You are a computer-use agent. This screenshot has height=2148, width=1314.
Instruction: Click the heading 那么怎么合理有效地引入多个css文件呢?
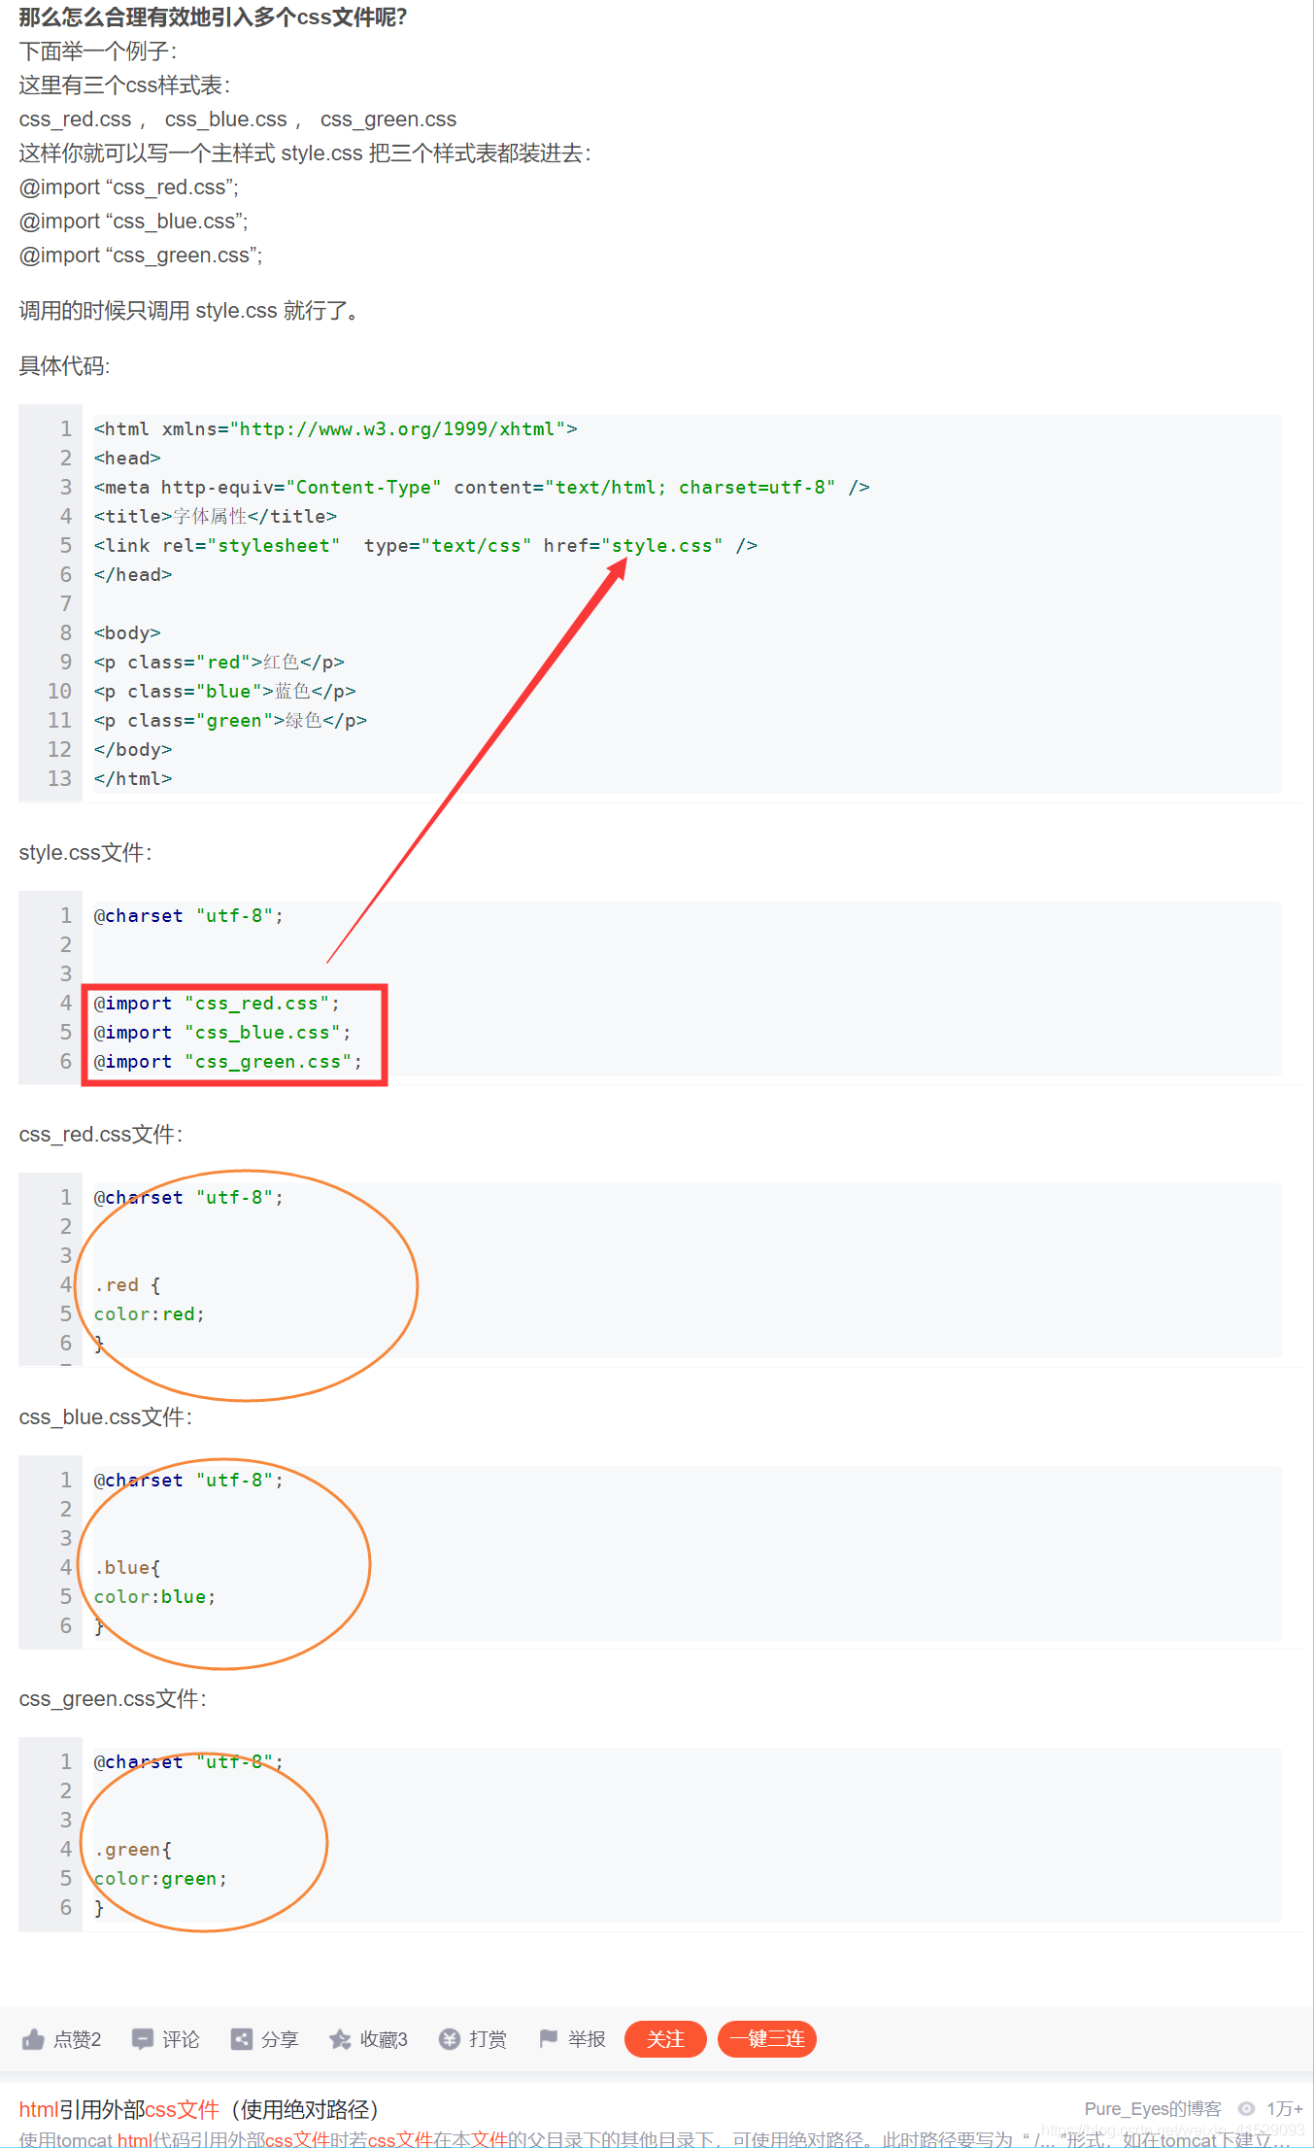coord(213,17)
